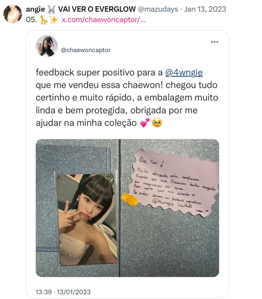The width and height of the screenshot is (262, 299).
Task: Open the three-dot more options menu
Action: click(214, 42)
